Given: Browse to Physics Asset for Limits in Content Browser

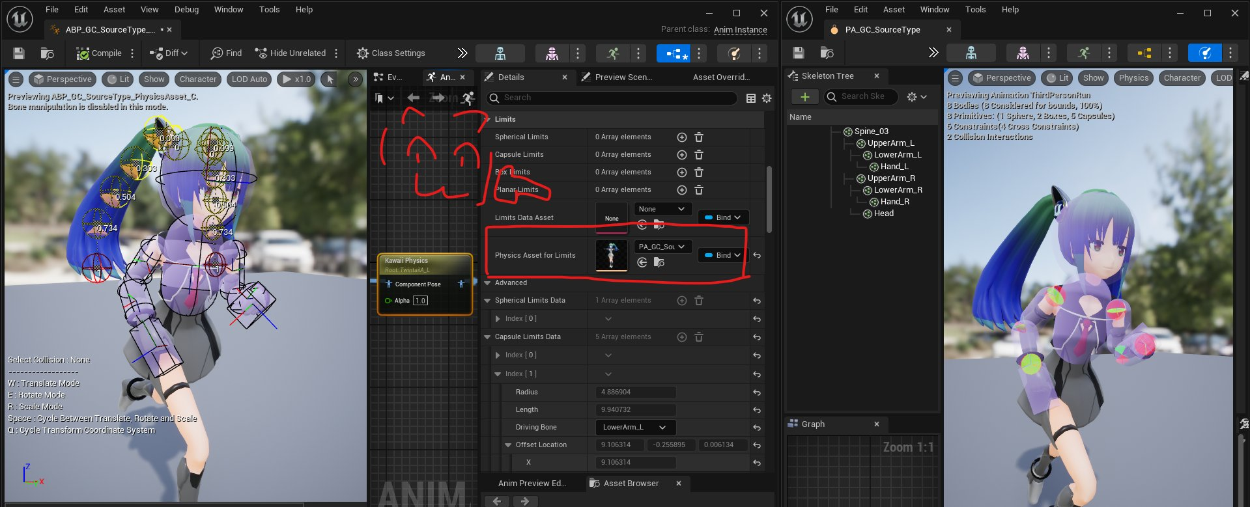Looking at the screenshot, I should (x=659, y=262).
